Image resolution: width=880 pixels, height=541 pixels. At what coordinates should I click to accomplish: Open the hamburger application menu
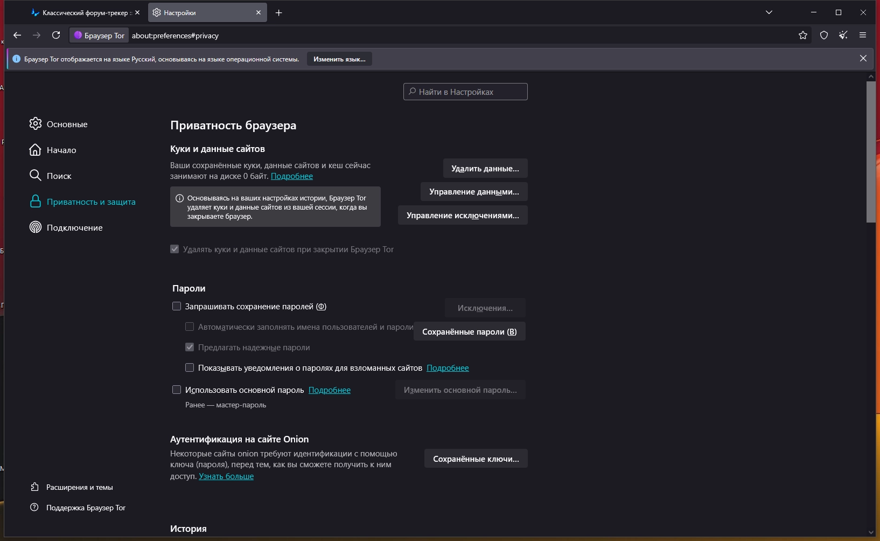[x=863, y=36]
